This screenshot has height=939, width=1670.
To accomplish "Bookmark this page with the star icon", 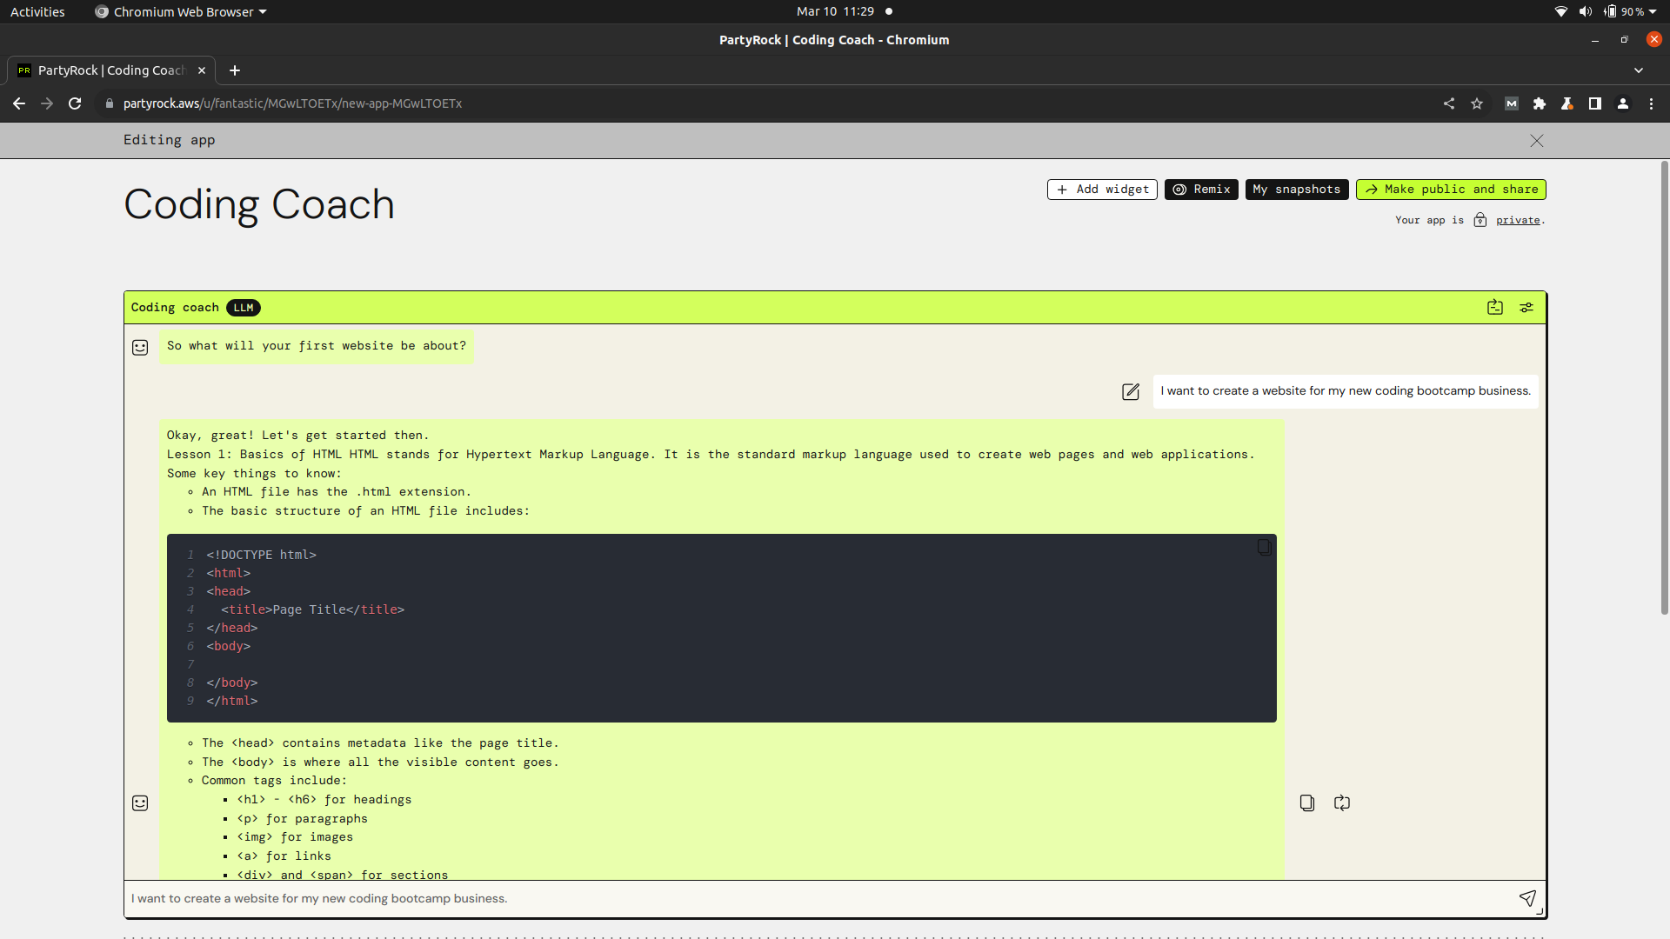I will point(1477,103).
